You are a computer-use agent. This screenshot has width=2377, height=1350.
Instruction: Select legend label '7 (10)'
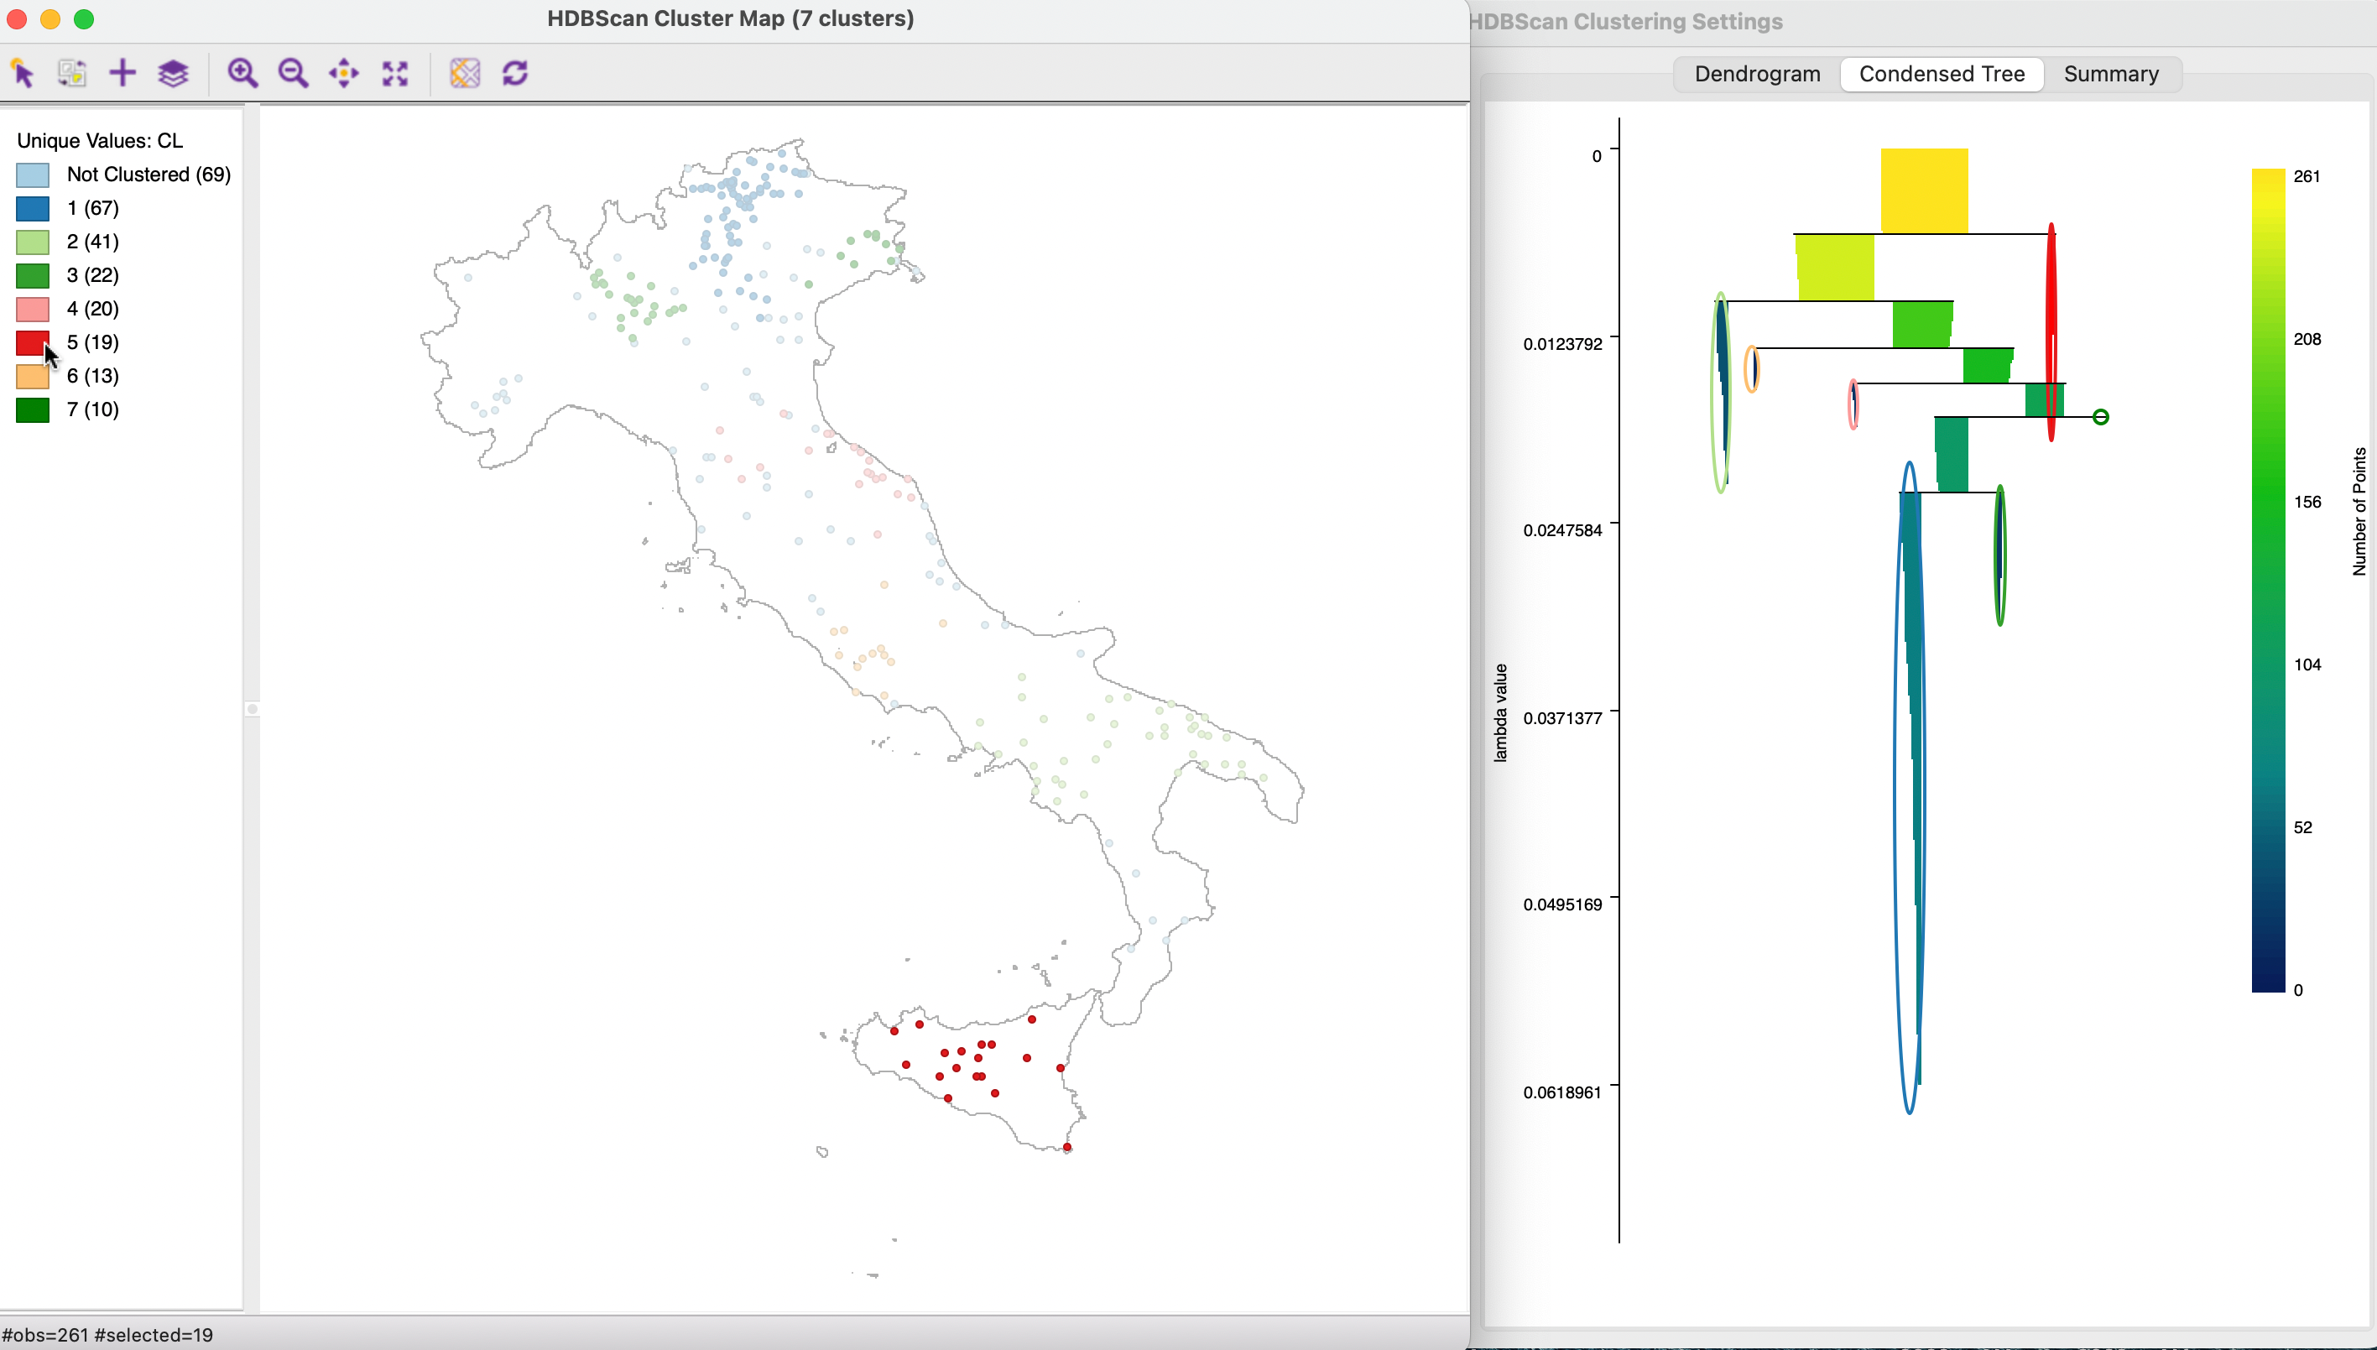point(92,409)
